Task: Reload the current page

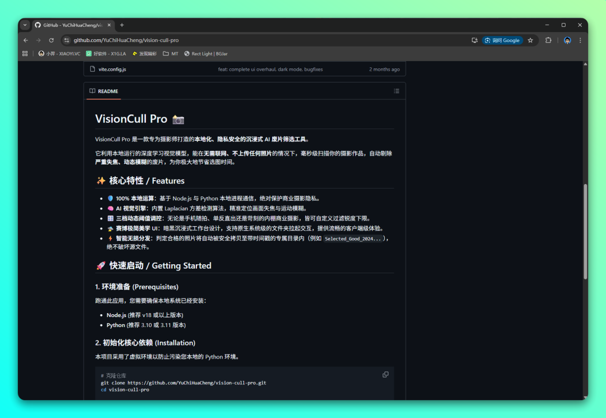Action: [x=52, y=40]
